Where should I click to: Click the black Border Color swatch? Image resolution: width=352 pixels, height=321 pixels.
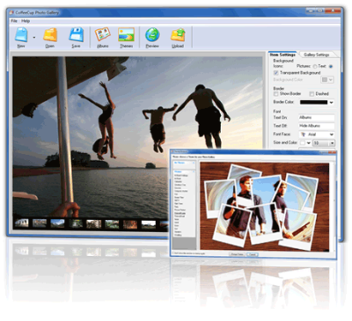pyautogui.click(x=313, y=102)
